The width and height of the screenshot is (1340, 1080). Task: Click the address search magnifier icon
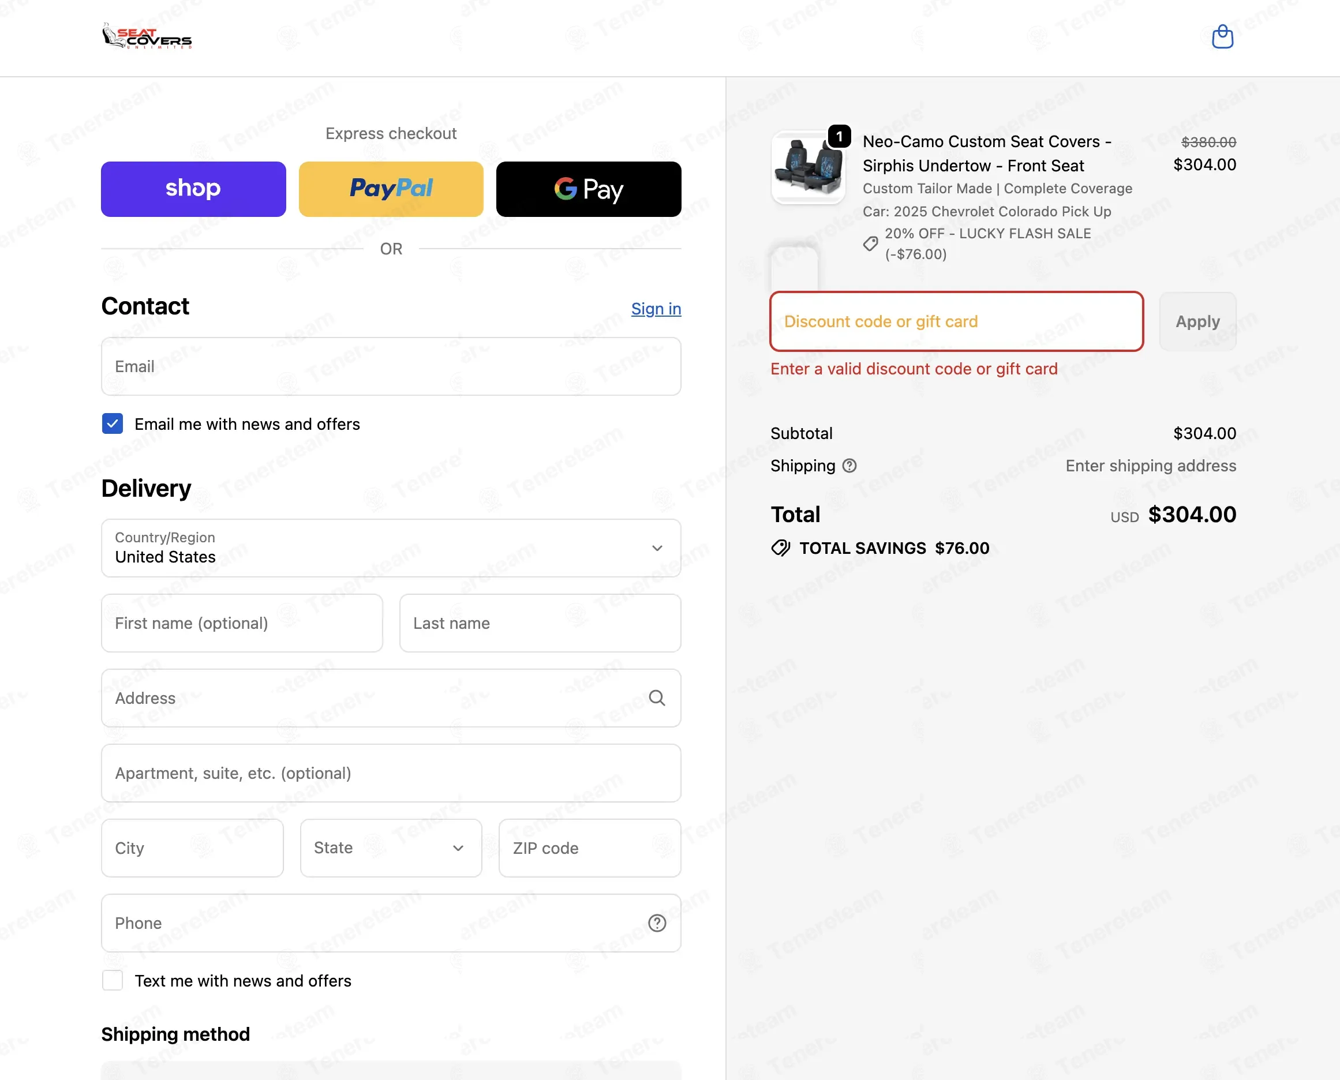point(657,698)
